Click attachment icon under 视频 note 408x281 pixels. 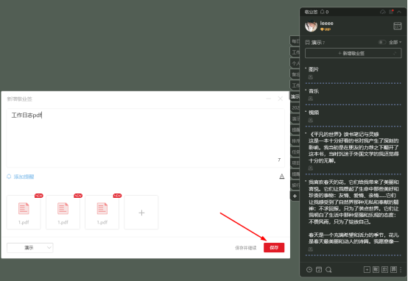click(x=311, y=120)
